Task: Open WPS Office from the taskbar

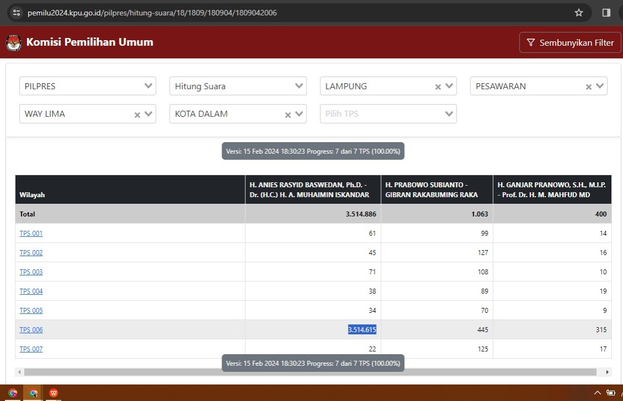Action: pos(53,393)
